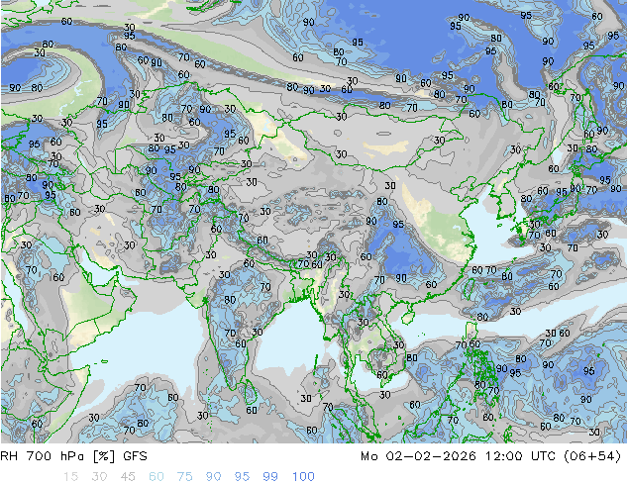The width and height of the screenshot is (628, 485).
Task: Select legend value 99
Action: [270, 477]
